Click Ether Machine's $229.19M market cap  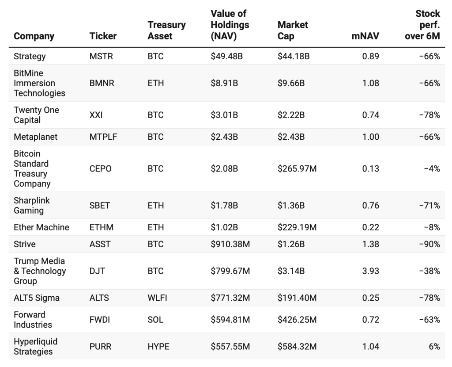tap(297, 228)
